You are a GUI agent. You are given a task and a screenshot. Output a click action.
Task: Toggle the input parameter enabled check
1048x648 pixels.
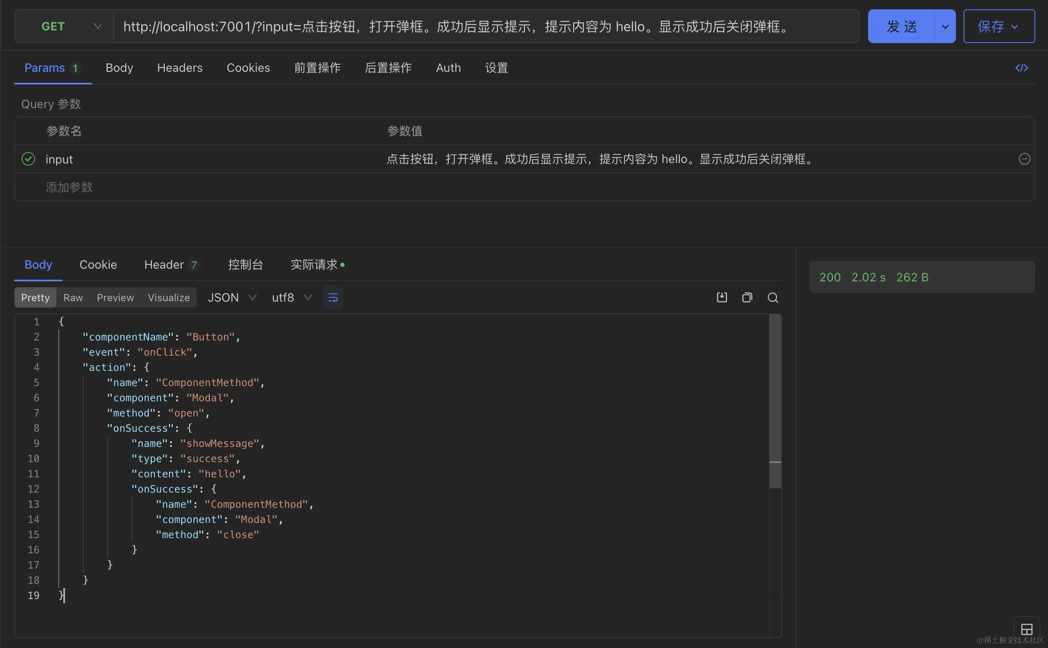28,159
